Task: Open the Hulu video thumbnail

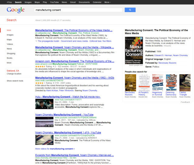Action: pos(44,104)
